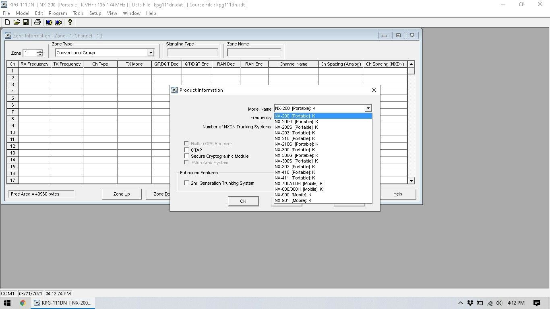
Task: Select channel row number 5
Action: [x=12, y=98]
